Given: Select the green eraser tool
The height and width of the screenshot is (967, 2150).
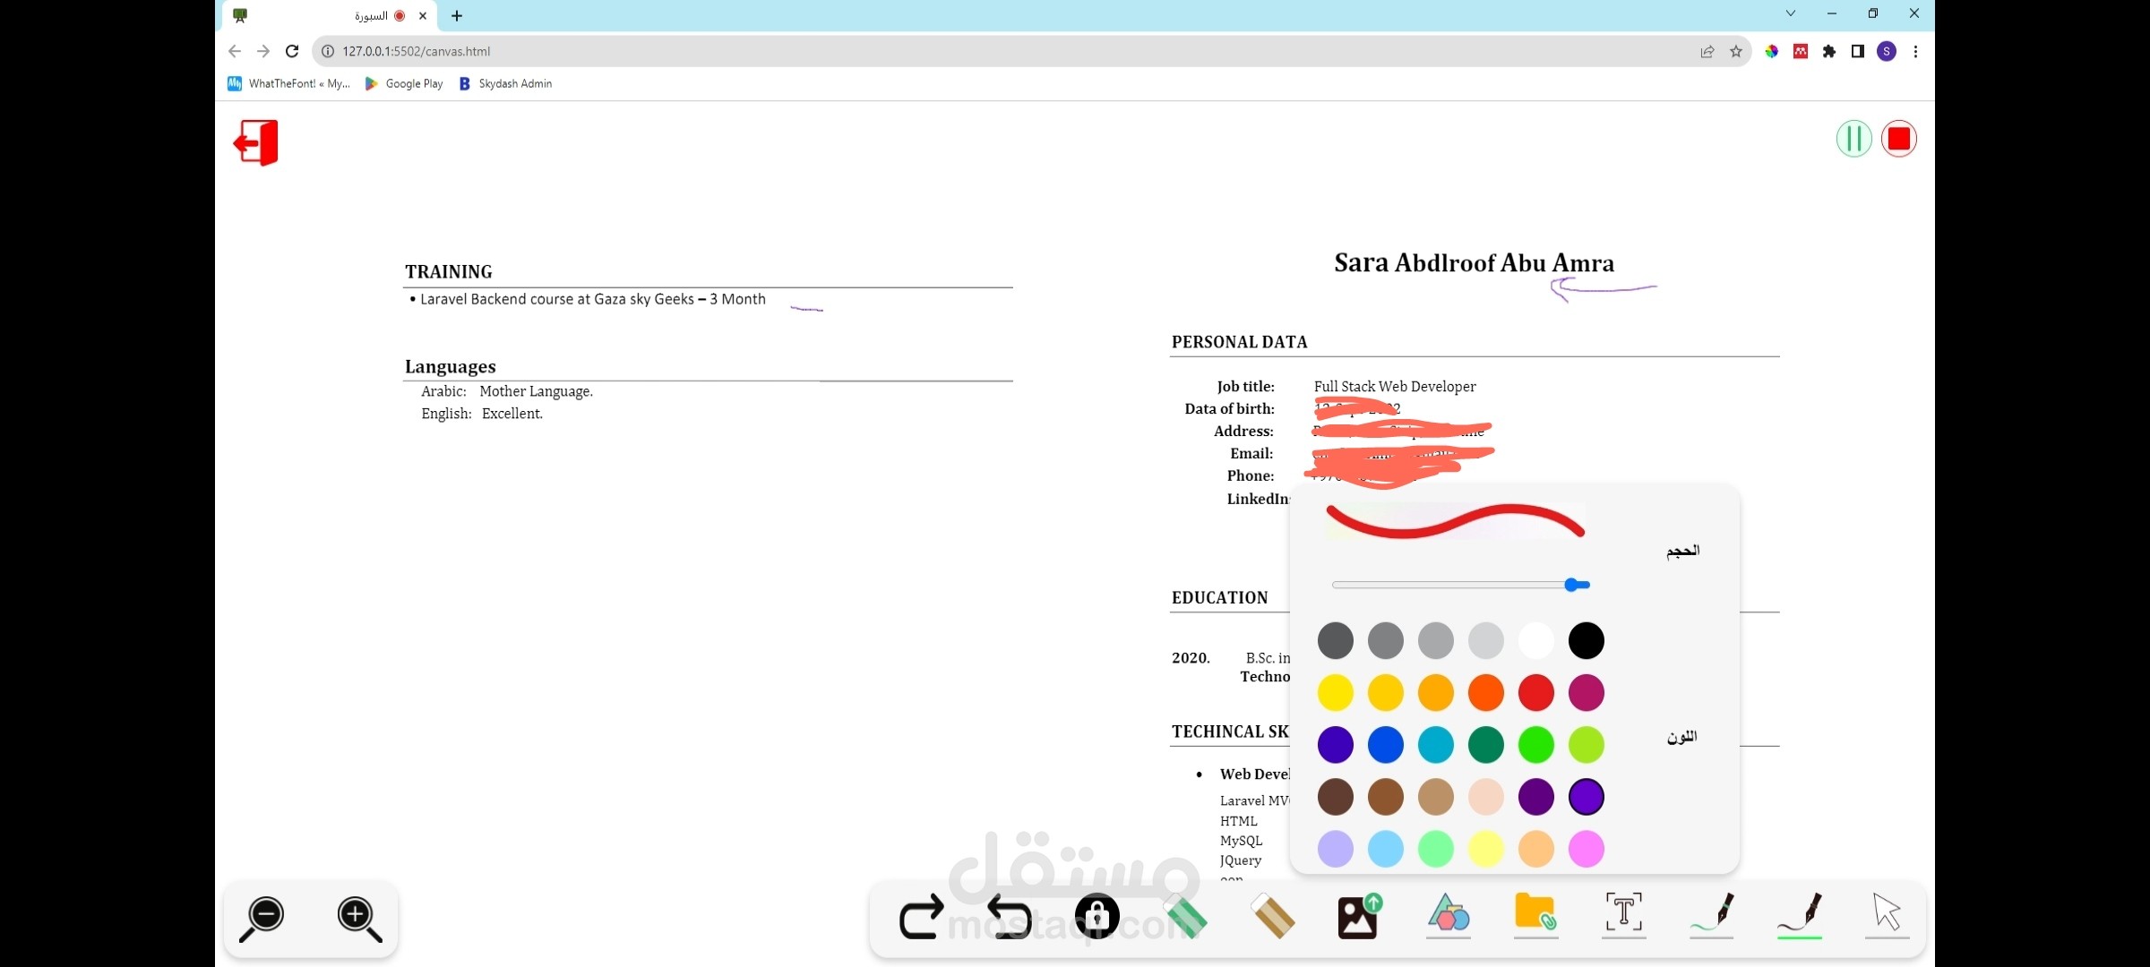Looking at the screenshot, I should point(1186,915).
